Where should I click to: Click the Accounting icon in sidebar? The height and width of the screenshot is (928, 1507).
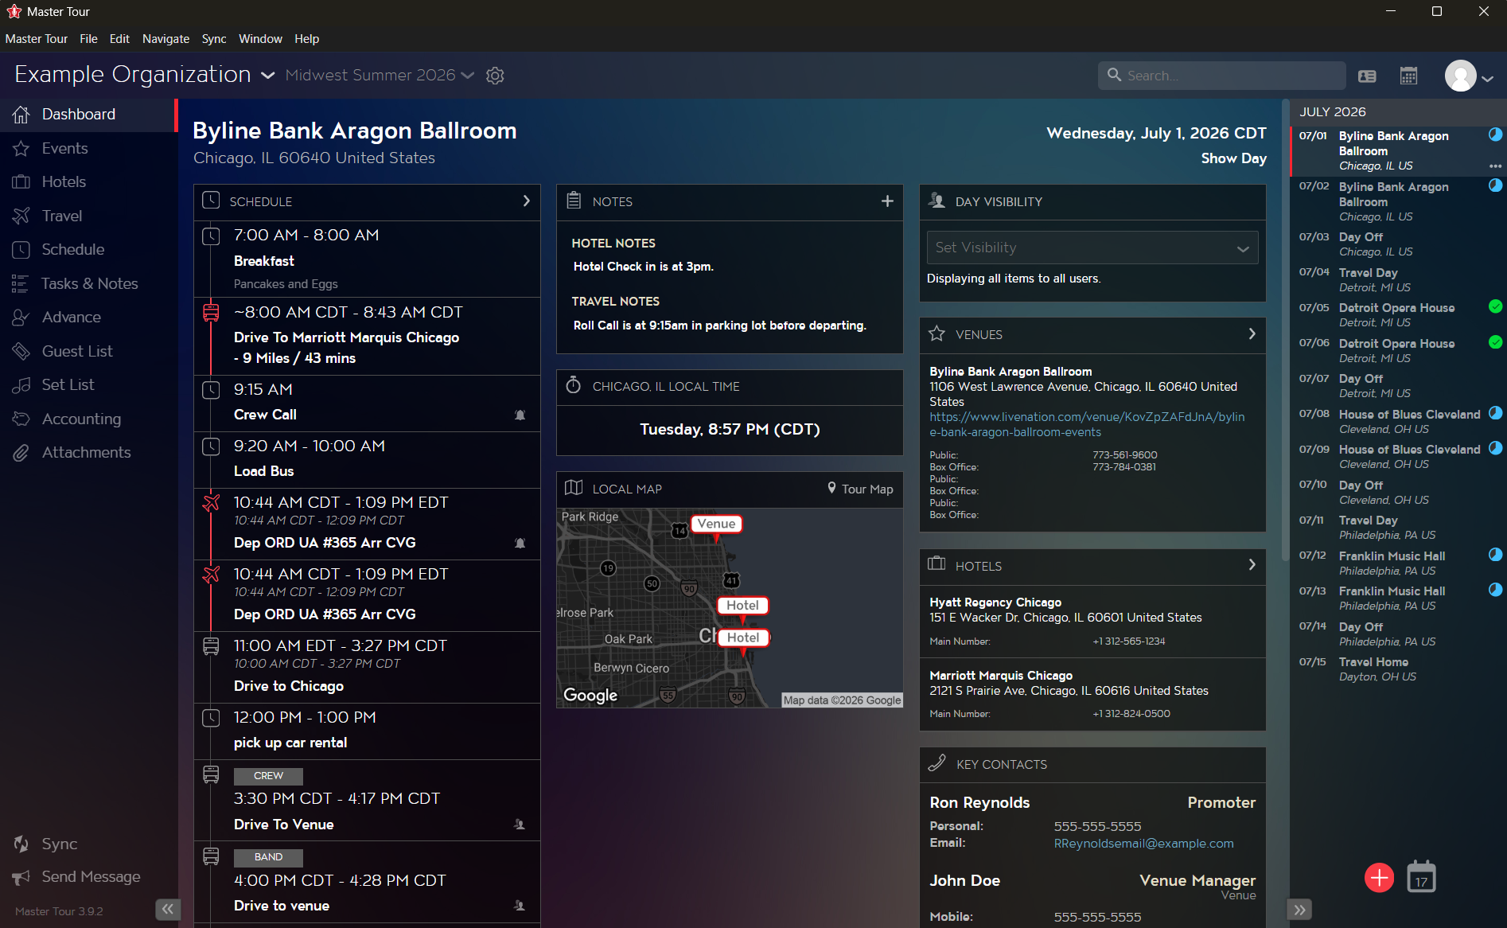point(21,419)
